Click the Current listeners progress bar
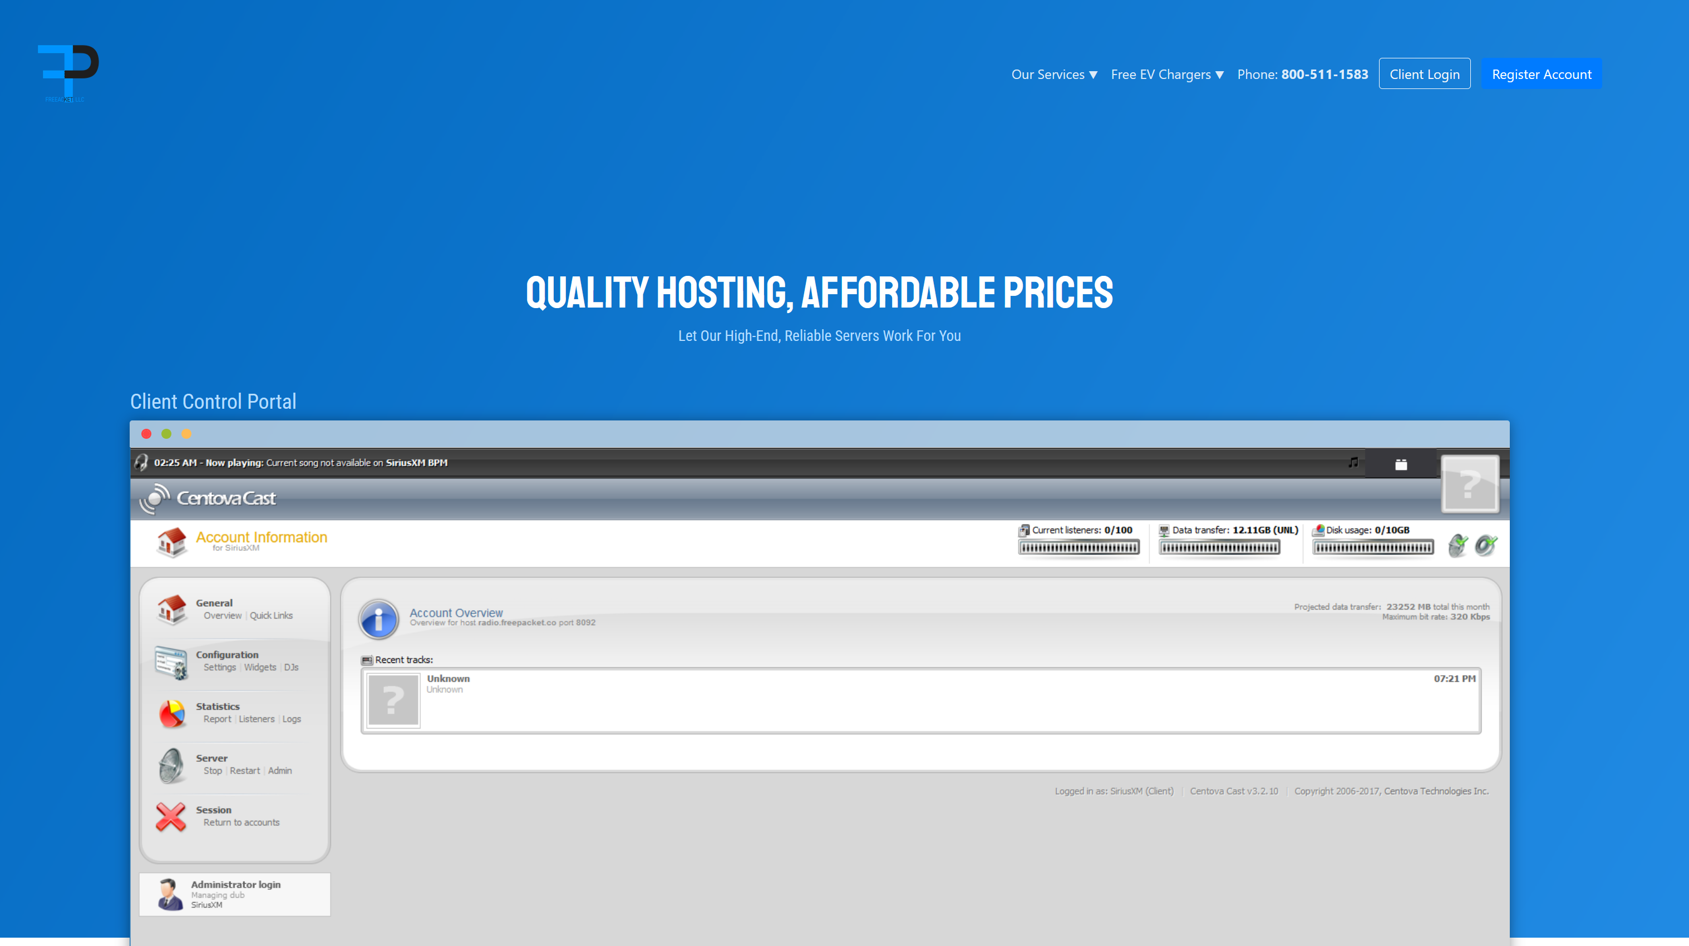The image size is (1689, 946). (1079, 548)
